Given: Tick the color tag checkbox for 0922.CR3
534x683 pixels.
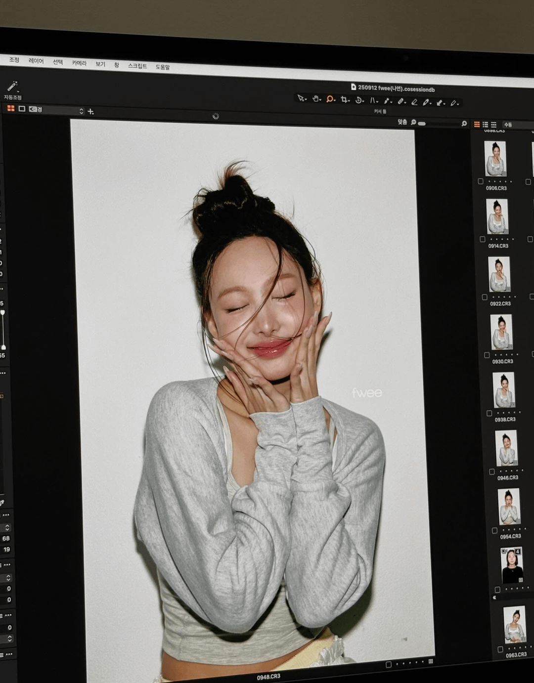Looking at the screenshot, I should click(x=485, y=297).
